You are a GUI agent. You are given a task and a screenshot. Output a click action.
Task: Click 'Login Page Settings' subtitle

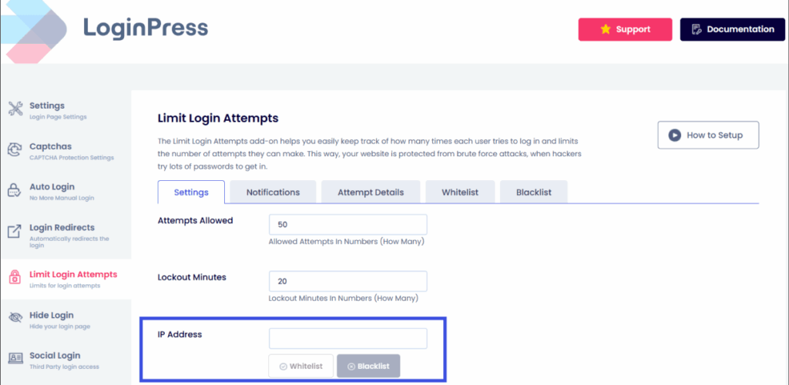59,116
